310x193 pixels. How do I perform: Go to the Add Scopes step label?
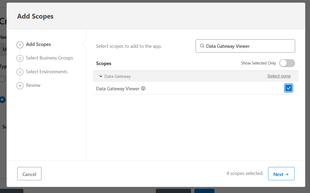[x=38, y=44]
